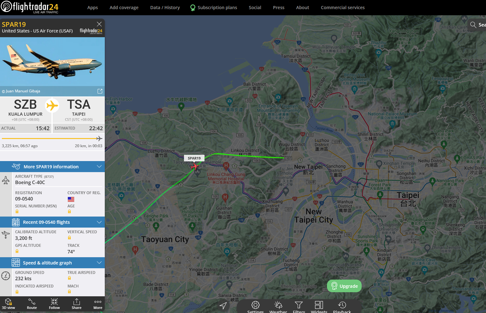This screenshot has width=486, height=313.
Task: Follow the SPAR19 aircraft
Action: click(54, 304)
